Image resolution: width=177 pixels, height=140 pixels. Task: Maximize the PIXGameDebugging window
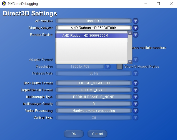(158, 4)
